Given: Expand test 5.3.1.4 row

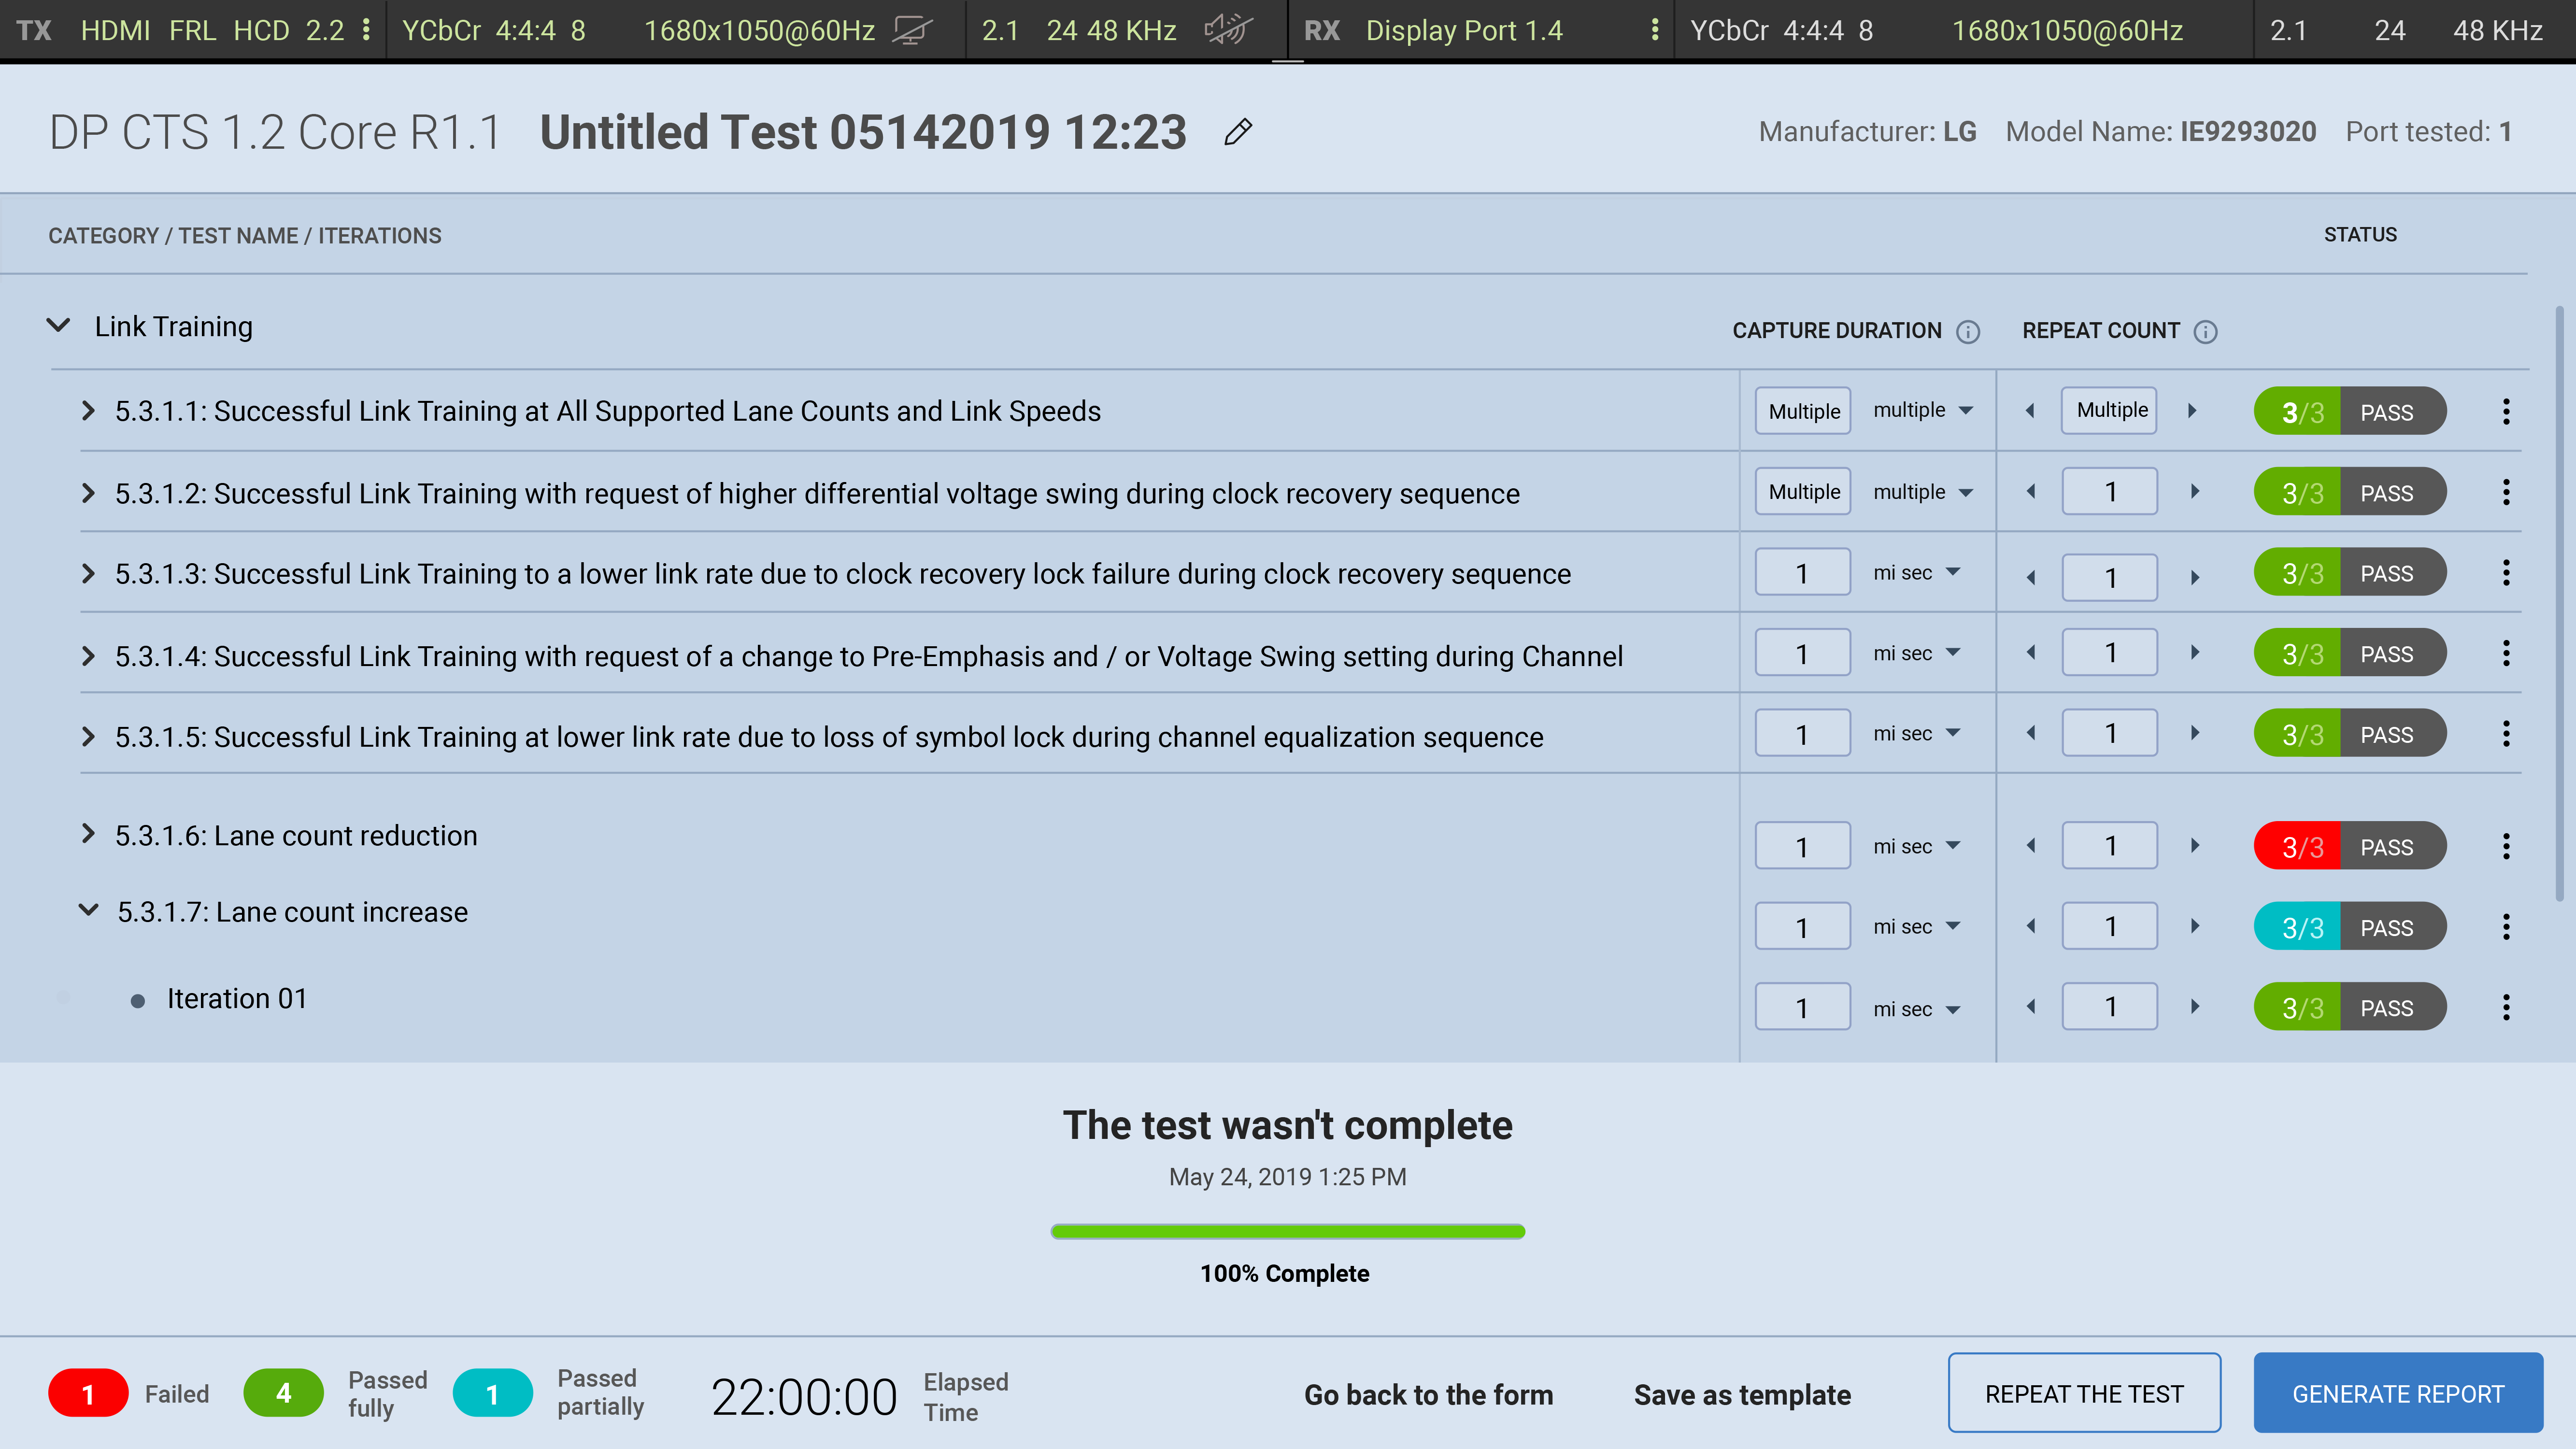Looking at the screenshot, I should tap(88, 656).
